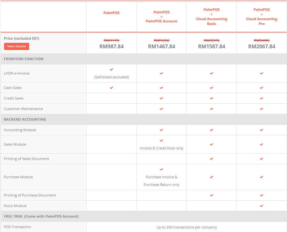This screenshot has width=287, height=232.
Task: Click Printing of Sales Document checkmark for Basic
Action: point(212,159)
